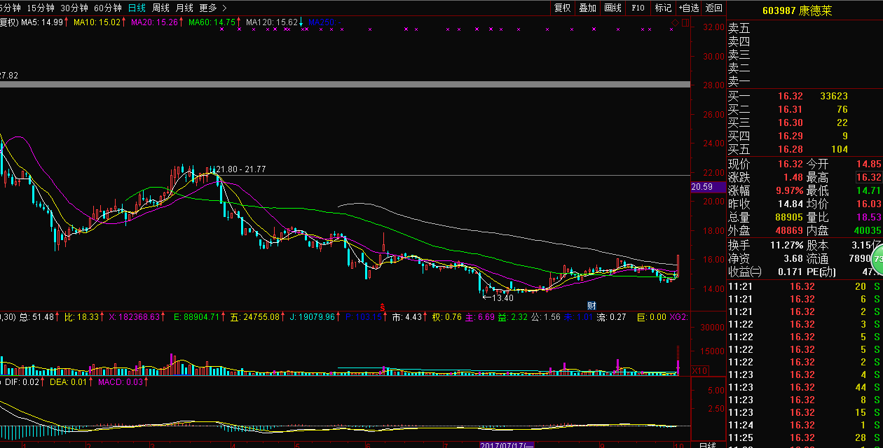Switch to 周线 weekly chart tab
The width and height of the screenshot is (883, 448).
pyautogui.click(x=160, y=8)
